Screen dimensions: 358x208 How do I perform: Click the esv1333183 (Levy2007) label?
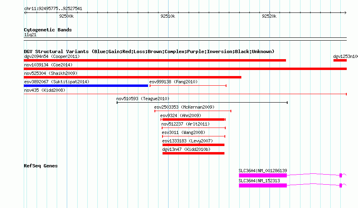coord(187,141)
